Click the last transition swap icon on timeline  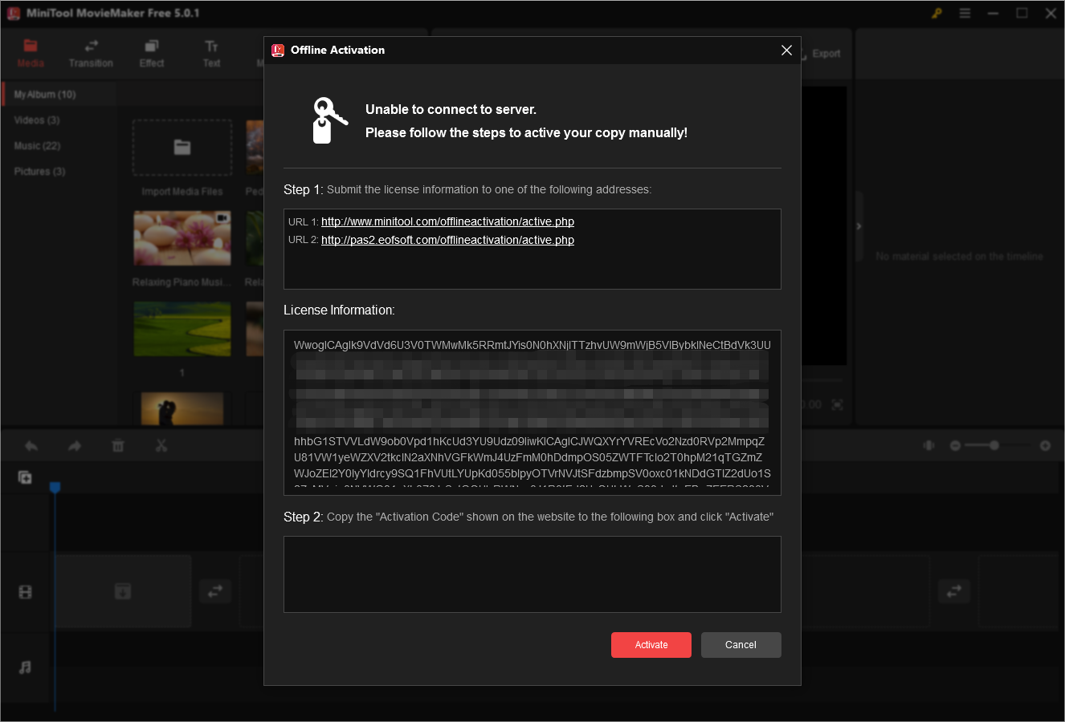[x=954, y=591]
